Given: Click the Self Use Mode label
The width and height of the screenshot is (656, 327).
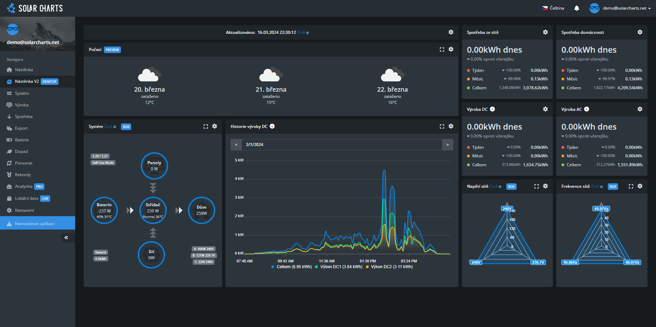Looking at the screenshot, I should coord(103,163).
